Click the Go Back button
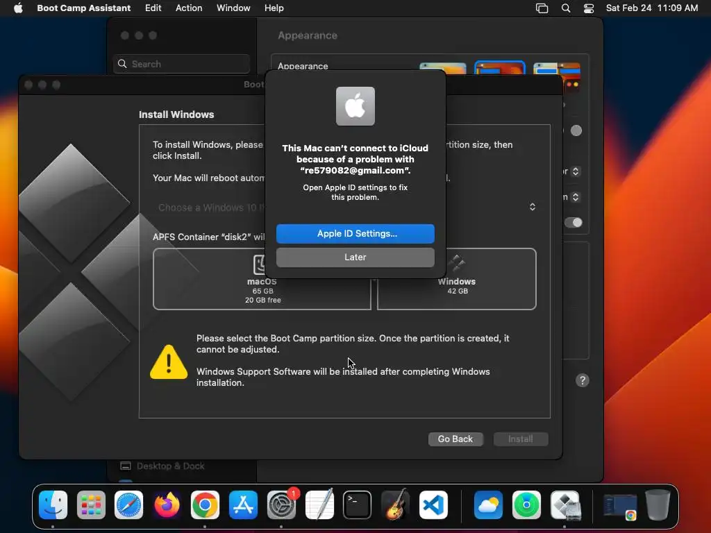Viewport: 711px width, 533px height. point(455,439)
